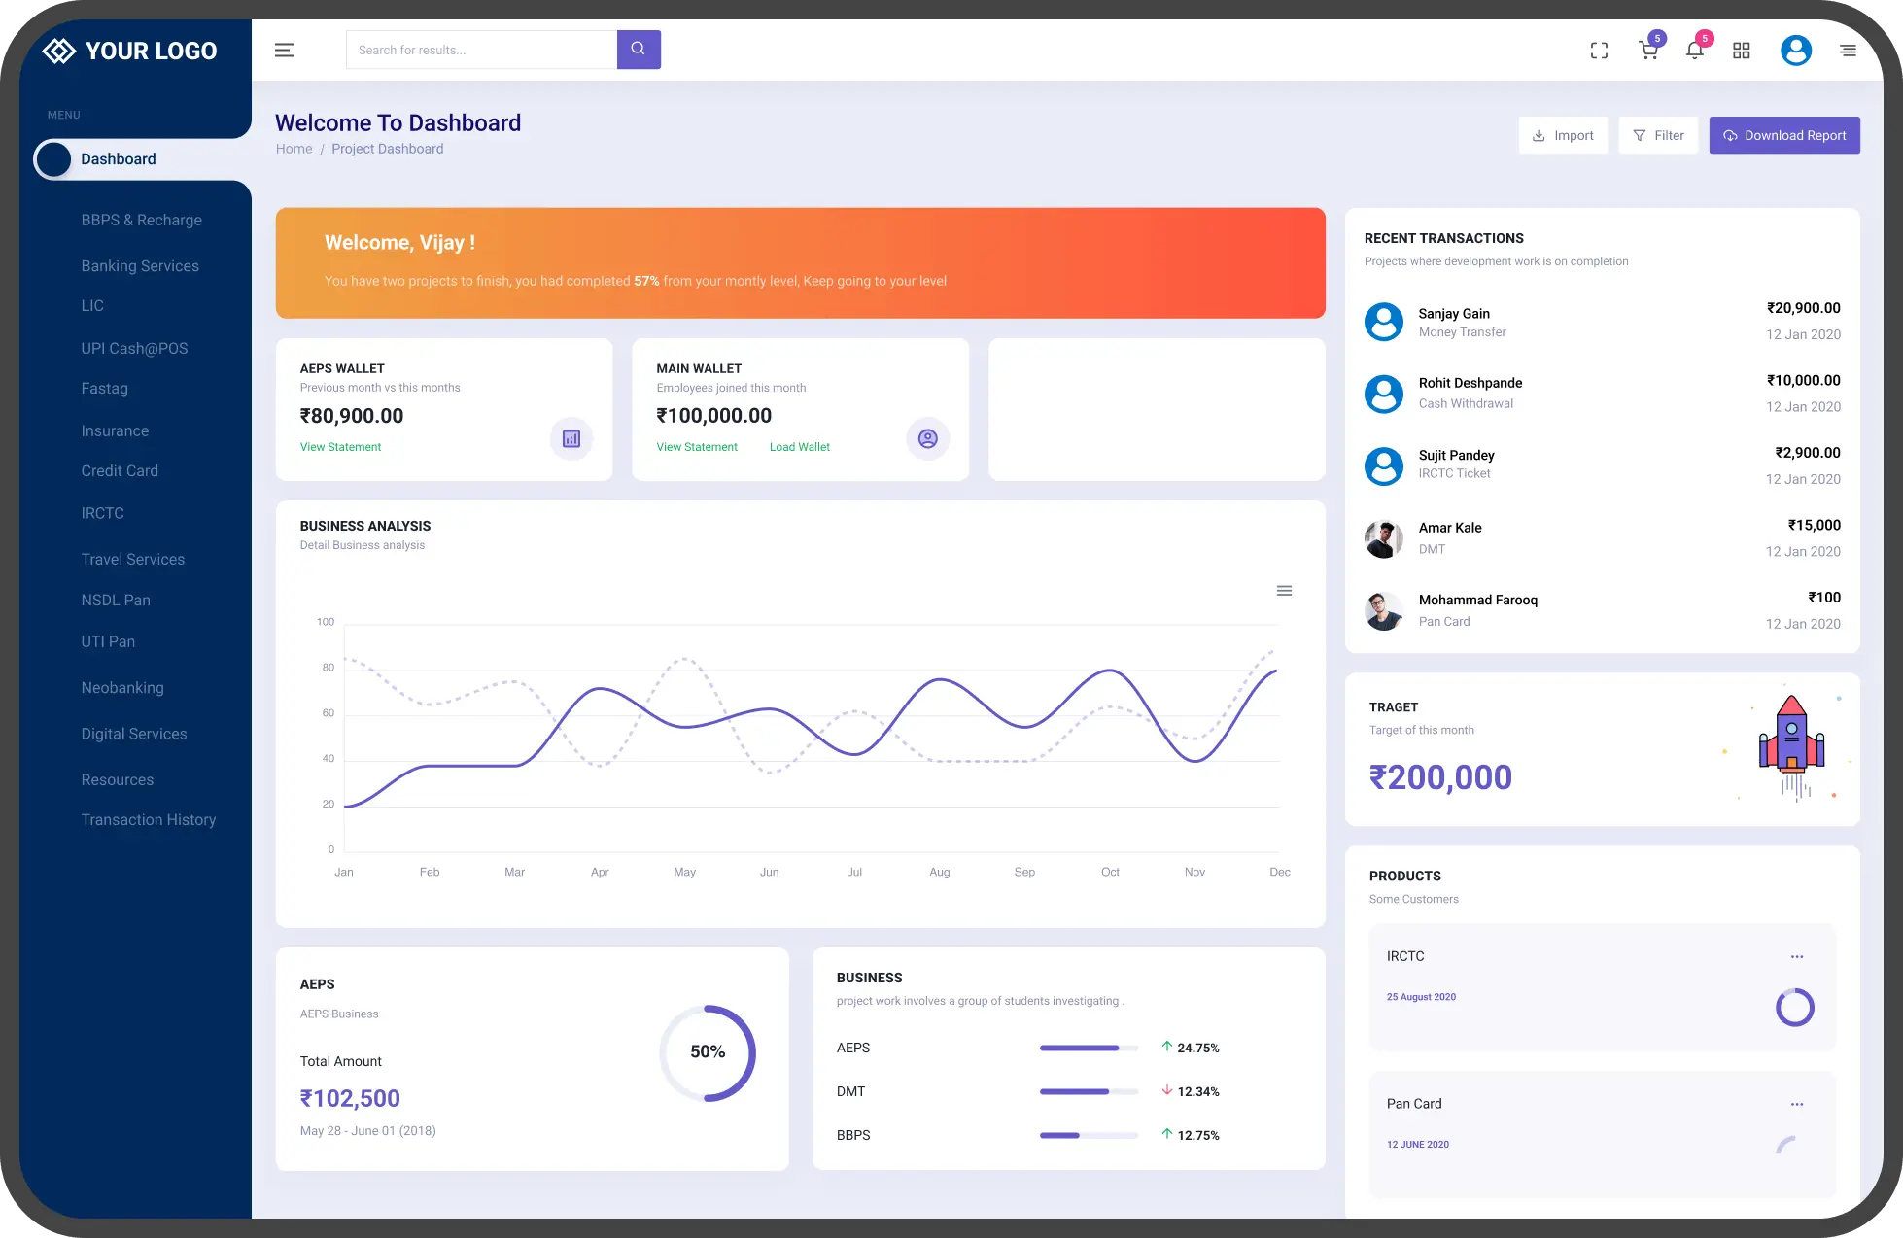Expand the Pan Card three-dots menu
Image resolution: width=1903 pixels, height=1238 pixels.
point(1796,1105)
